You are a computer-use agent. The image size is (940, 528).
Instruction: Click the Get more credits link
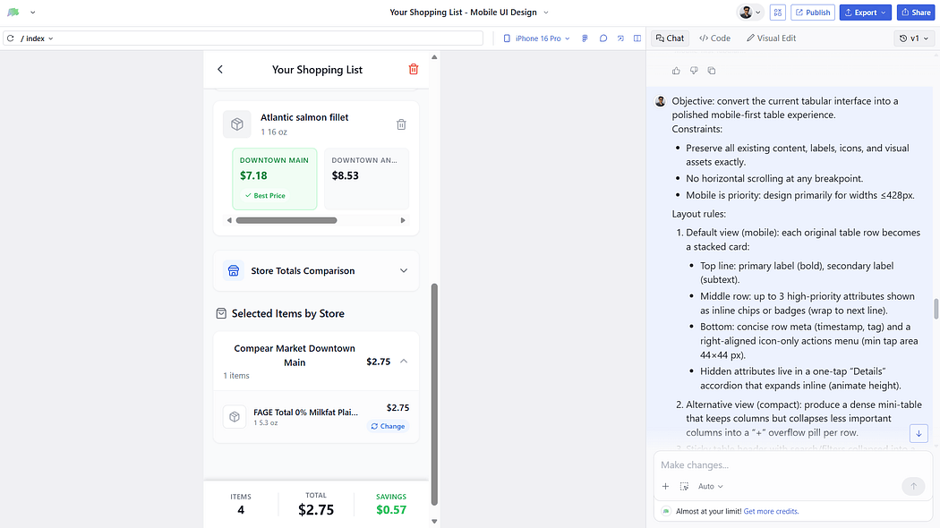point(771,512)
